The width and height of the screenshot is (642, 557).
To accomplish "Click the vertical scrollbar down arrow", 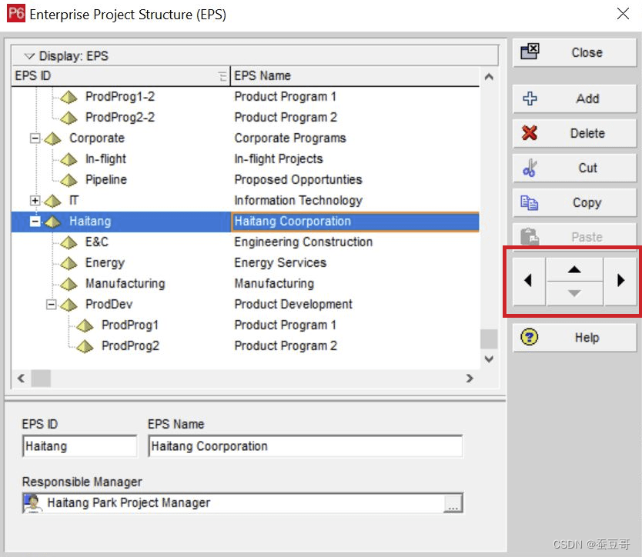I will click(x=489, y=359).
